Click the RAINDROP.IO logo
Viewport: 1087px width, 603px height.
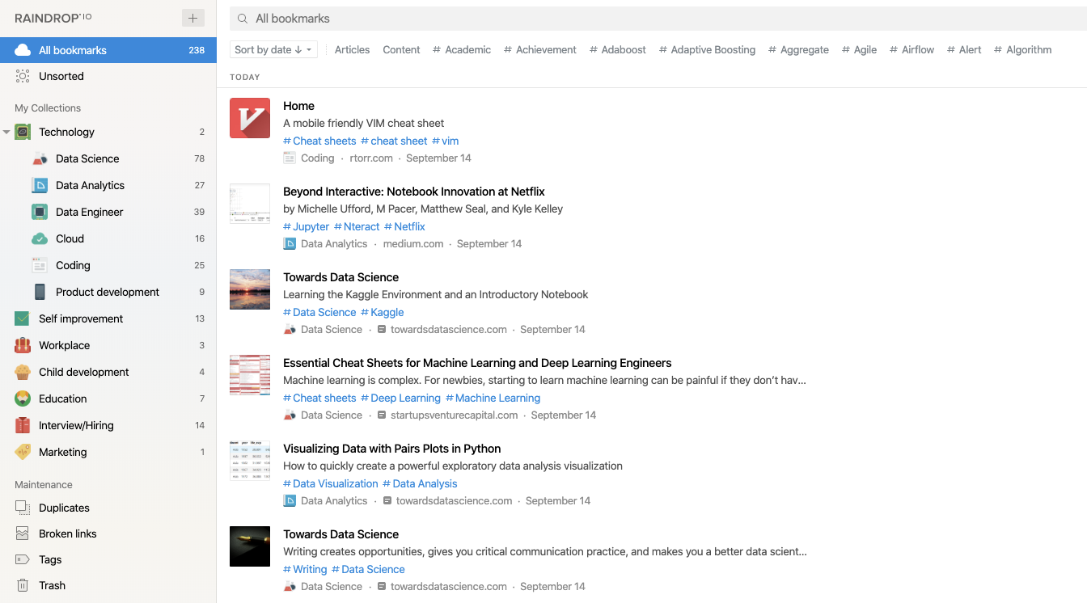(53, 18)
